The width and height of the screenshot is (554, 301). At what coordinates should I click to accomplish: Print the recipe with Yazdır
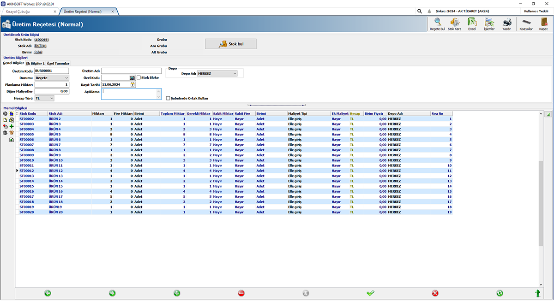pos(507,24)
